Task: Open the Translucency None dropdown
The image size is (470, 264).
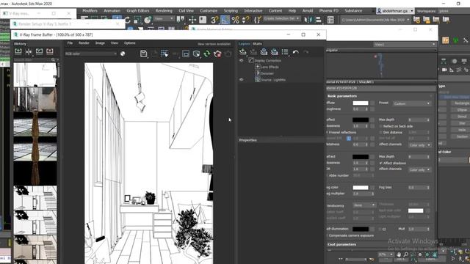Action: click(364, 205)
